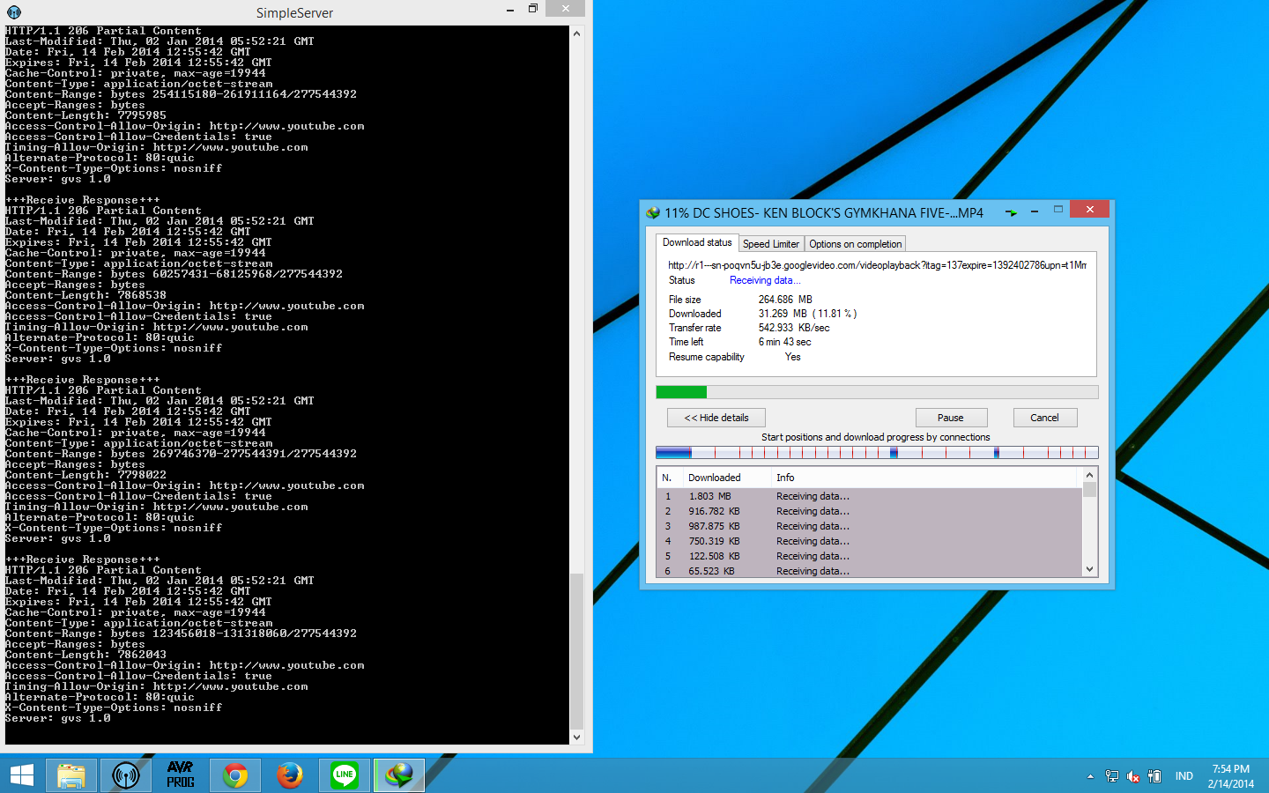Viewport: 1269px width, 793px height.
Task: Click the SimpleServer title bar app icon
Action: tap(13, 12)
